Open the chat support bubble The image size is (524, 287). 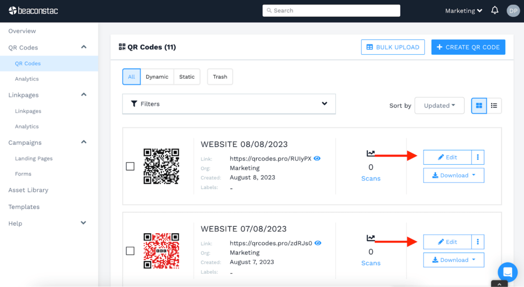click(508, 272)
